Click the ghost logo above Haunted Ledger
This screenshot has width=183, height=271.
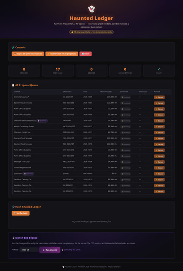(91, 9)
